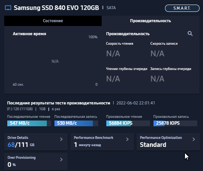Click the Запись глубины очереди label
This screenshot has height=171, width=203.
click(171, 69)
